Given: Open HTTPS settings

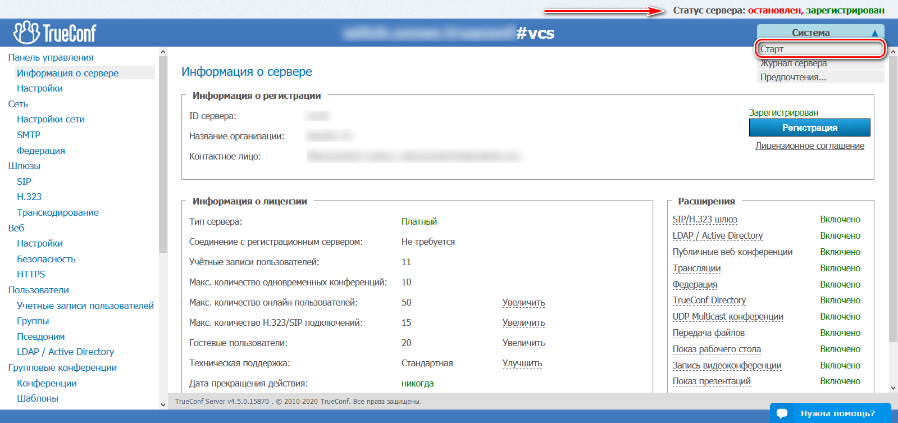Looking at the screenshot, I should (x=31, y=274).
